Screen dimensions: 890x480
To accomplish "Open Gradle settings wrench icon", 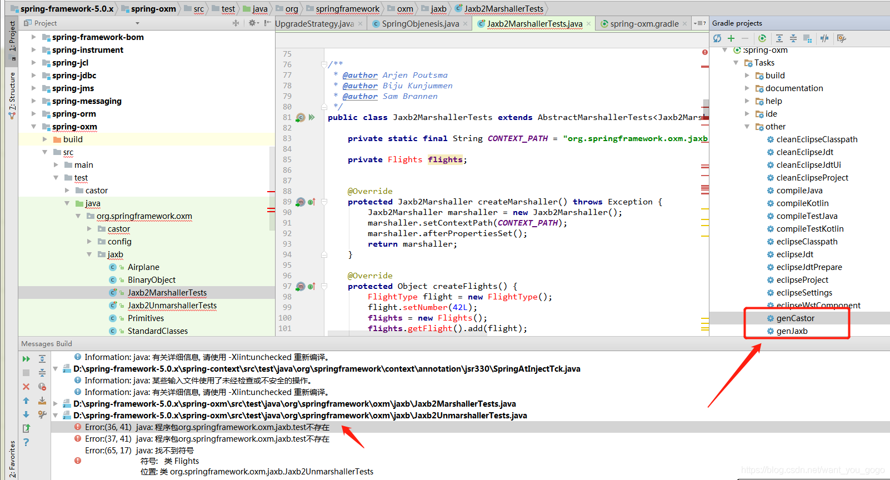I will [841, 38].
